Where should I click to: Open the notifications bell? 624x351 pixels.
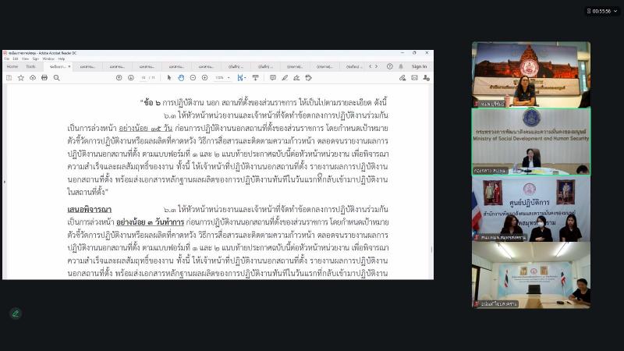401,66
